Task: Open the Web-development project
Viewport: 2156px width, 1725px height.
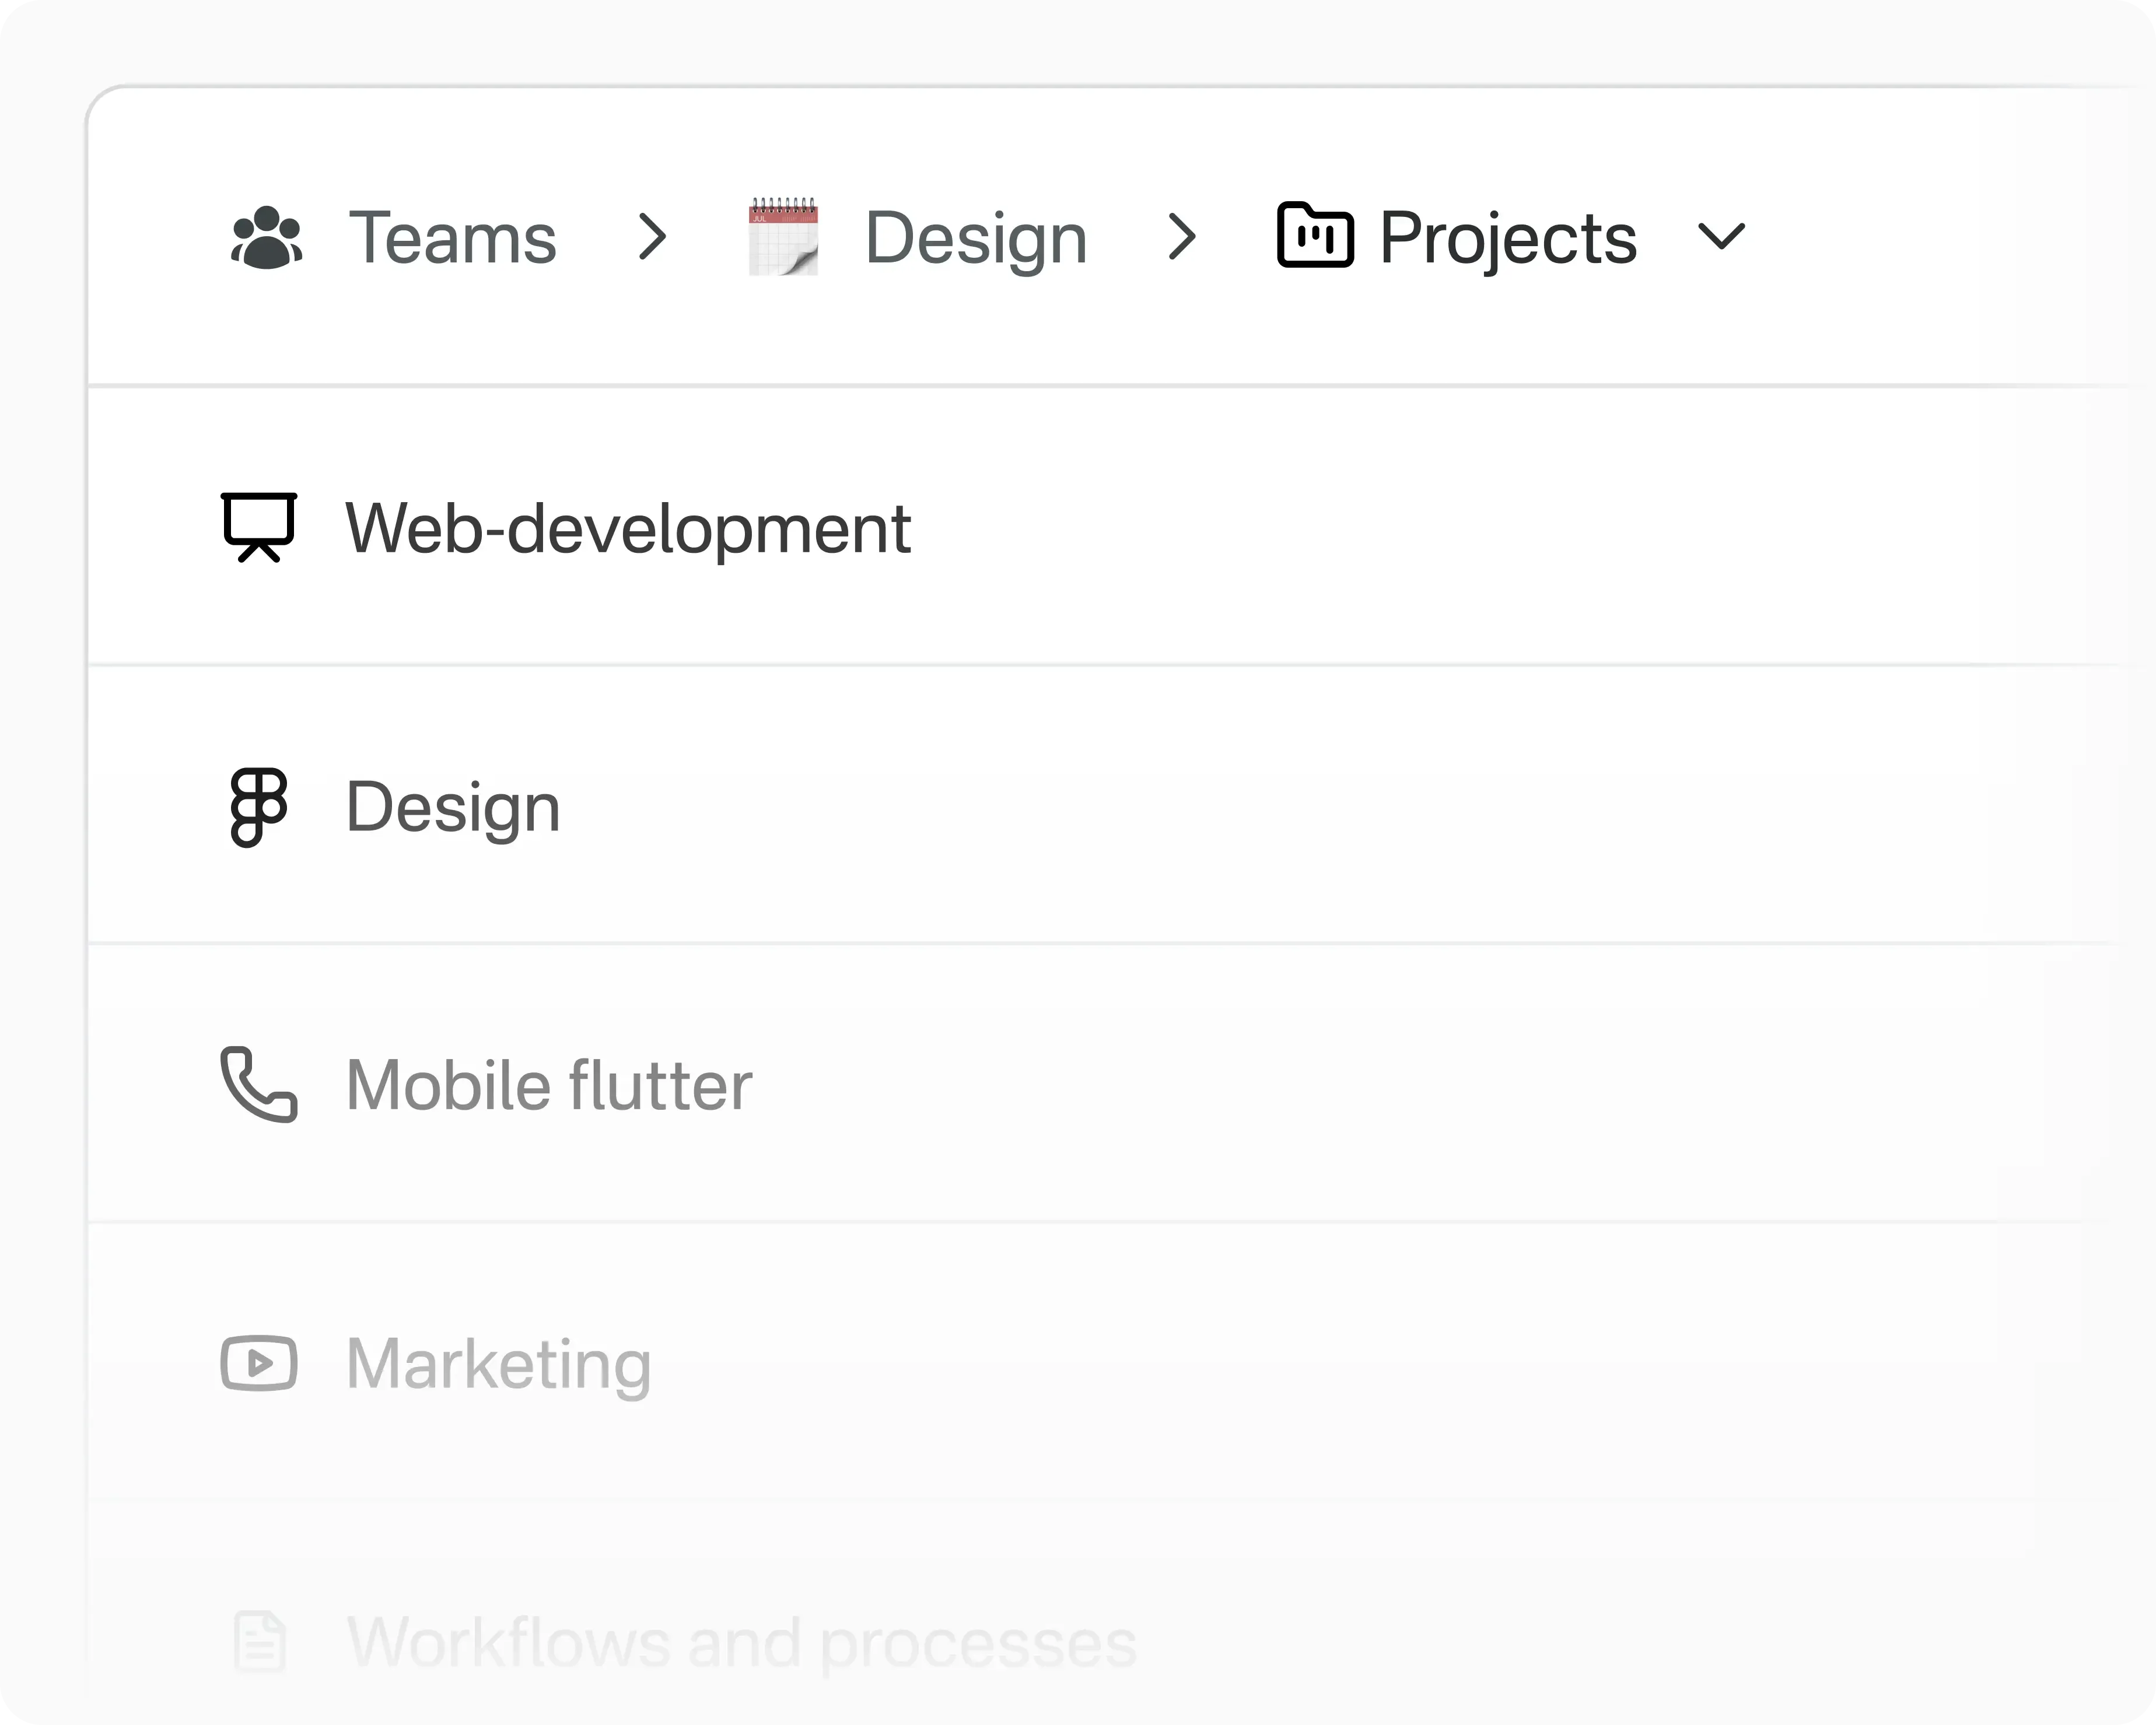Action: [628, 528]
